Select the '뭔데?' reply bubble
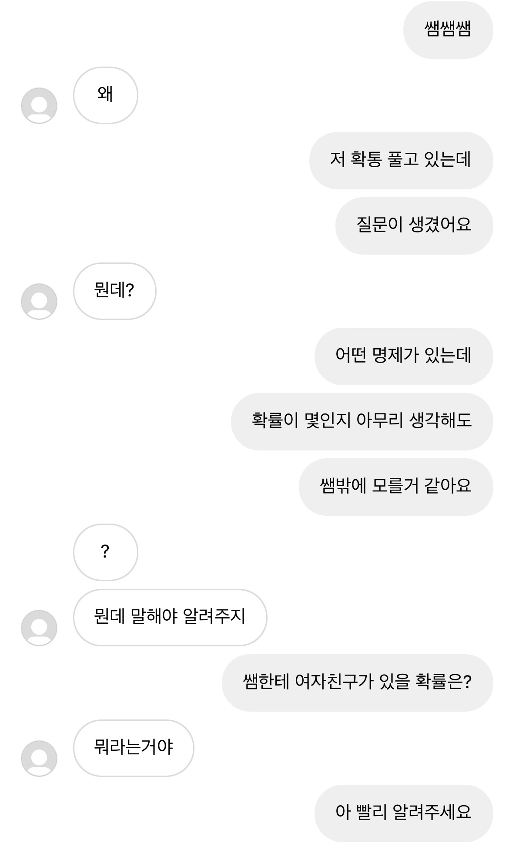 click(x=114, y=291)
